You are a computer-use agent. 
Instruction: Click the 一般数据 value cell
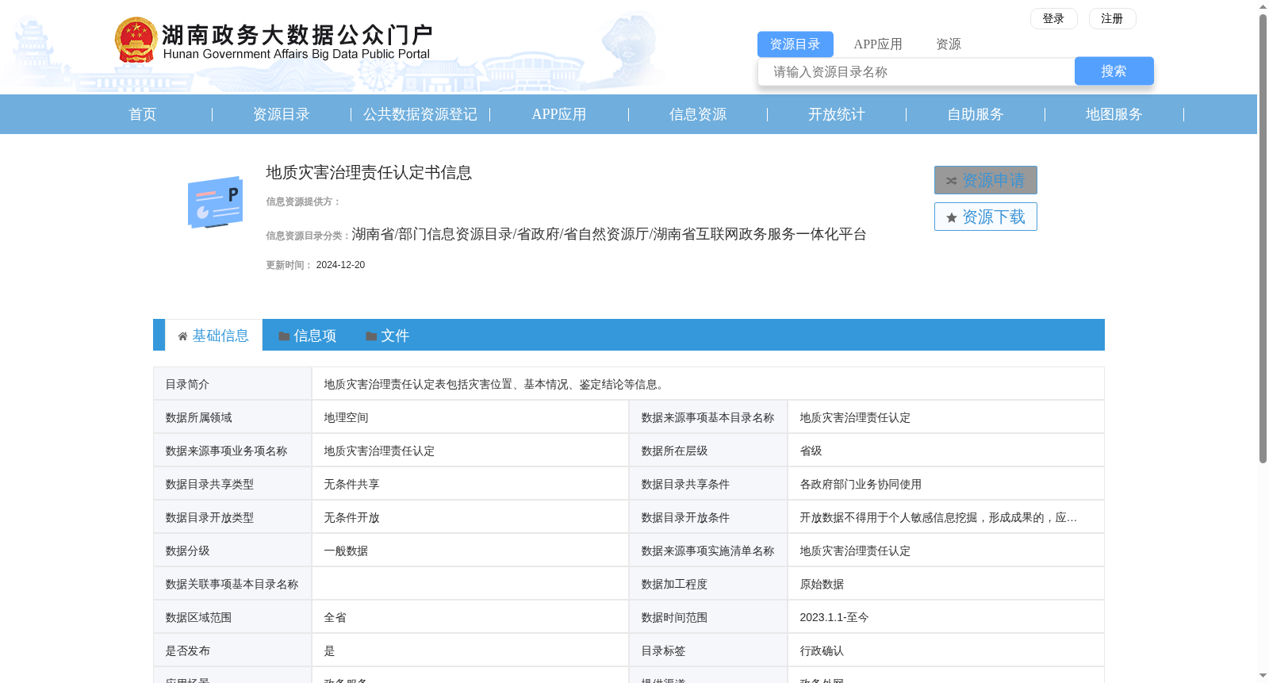point(470,551)
